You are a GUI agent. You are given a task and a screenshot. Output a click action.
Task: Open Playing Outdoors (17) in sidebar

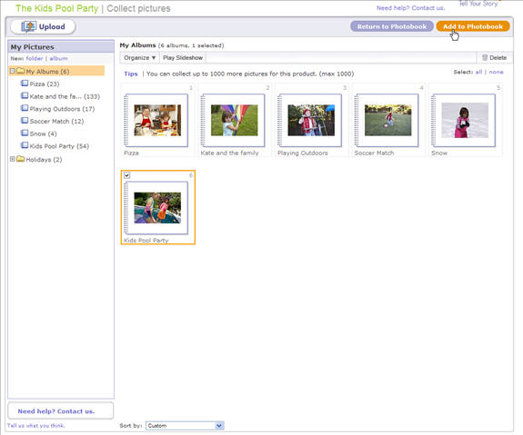(62, 109)
